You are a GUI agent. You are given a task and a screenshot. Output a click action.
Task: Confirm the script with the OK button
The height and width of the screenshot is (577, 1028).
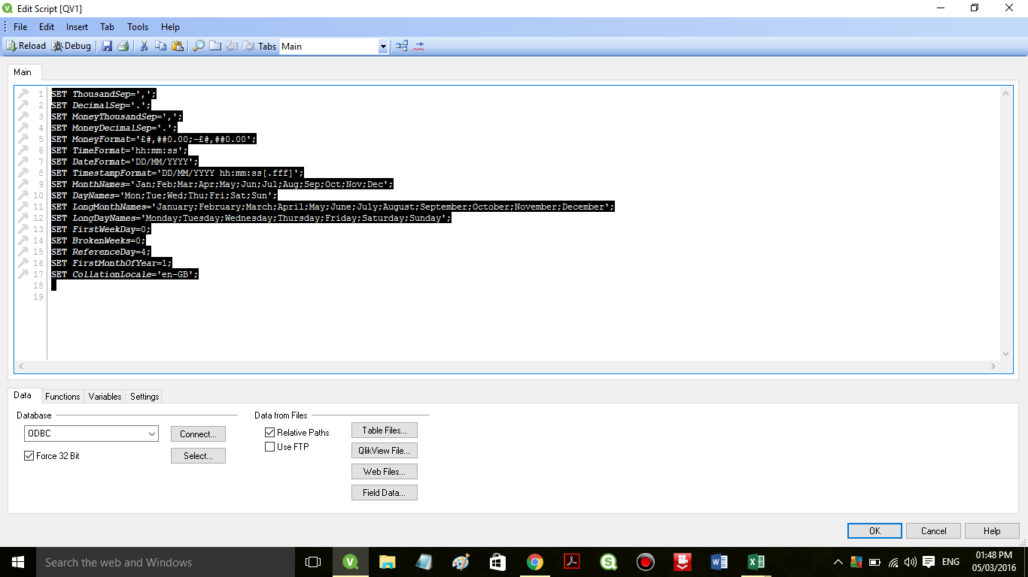(874, 531)
